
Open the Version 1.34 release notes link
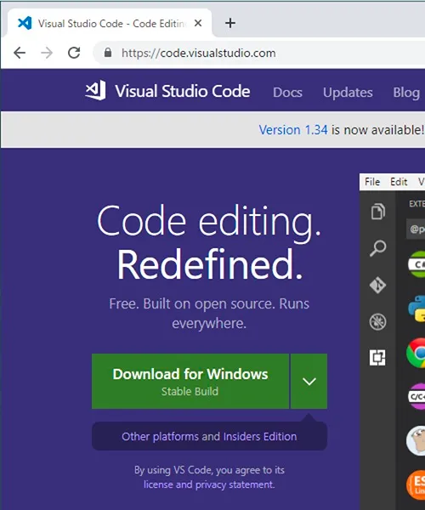coord(293,130)
